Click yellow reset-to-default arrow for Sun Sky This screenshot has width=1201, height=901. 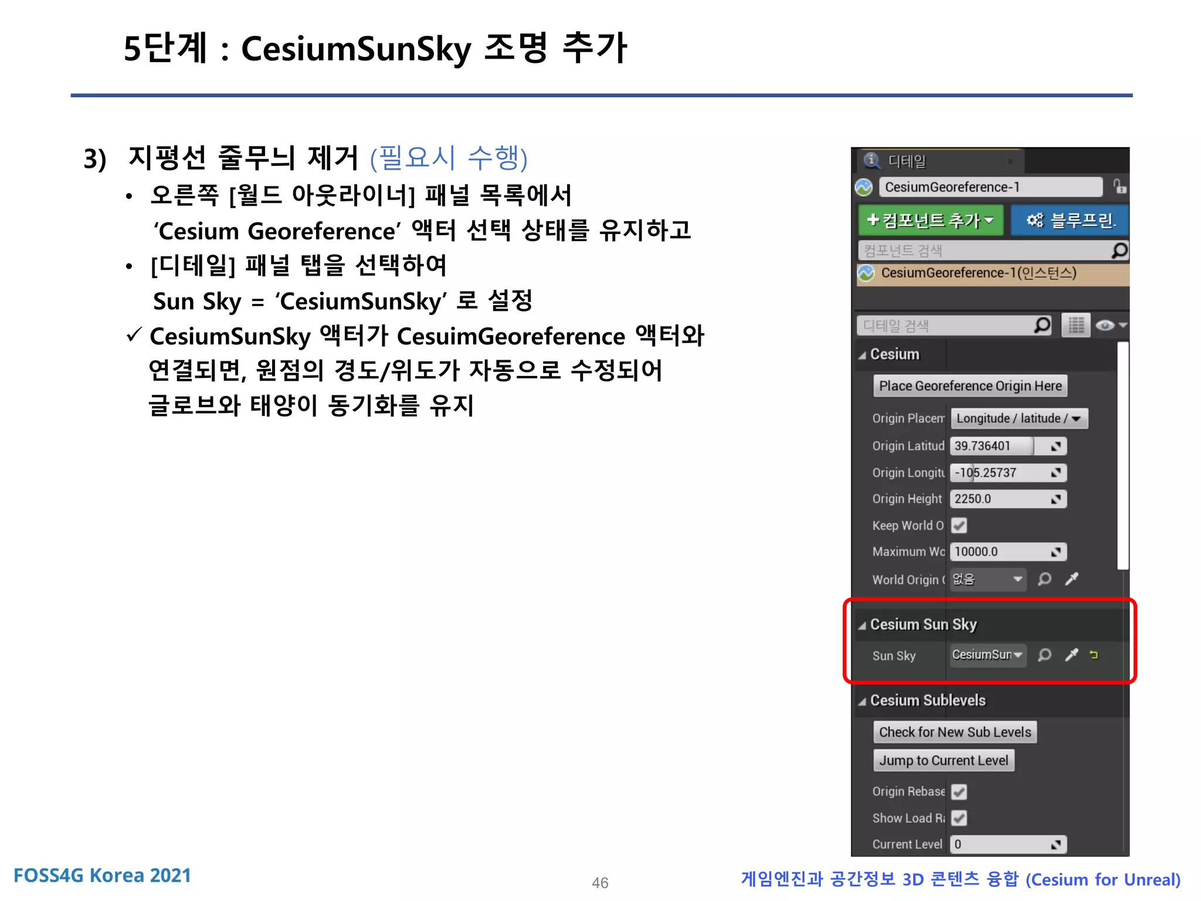click(x=1094, y=655)
